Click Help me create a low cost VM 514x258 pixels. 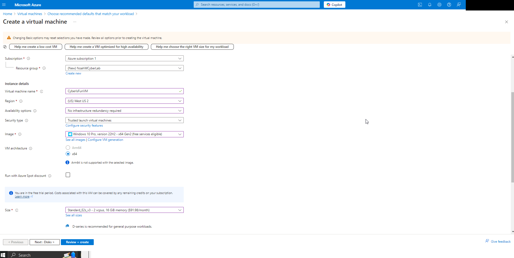36,47
